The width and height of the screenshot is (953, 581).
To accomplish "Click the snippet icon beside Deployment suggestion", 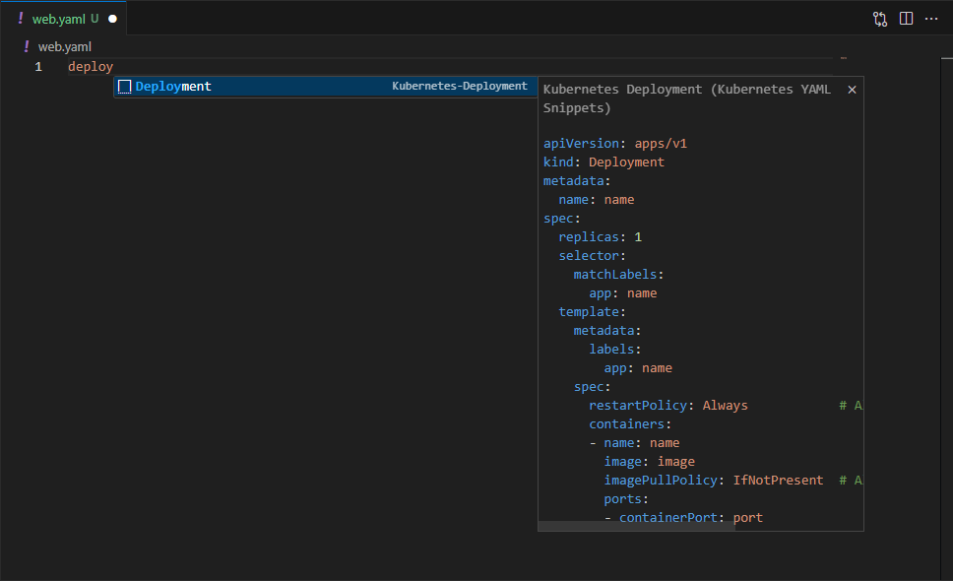I will 125,87.
